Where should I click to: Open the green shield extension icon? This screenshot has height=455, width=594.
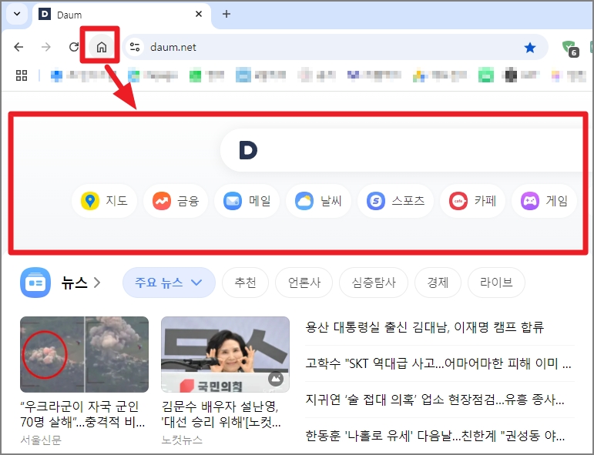pyautogui.click(x=570, y=48)
